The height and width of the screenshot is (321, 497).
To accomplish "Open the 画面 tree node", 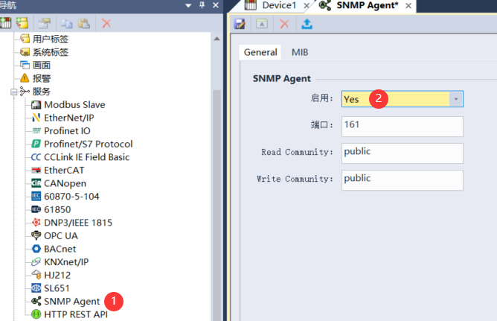I will point(42,65).
